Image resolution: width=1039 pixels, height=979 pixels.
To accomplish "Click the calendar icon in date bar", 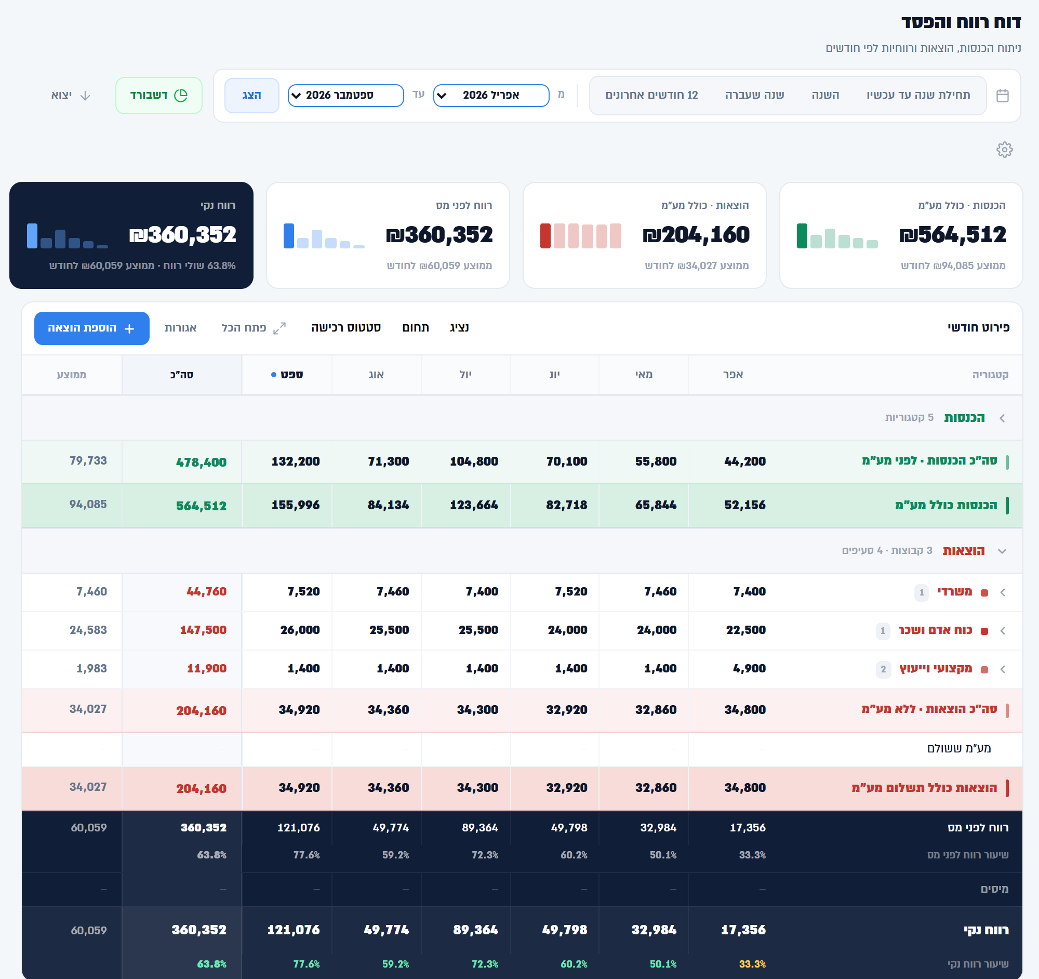I will [1003, 96].
